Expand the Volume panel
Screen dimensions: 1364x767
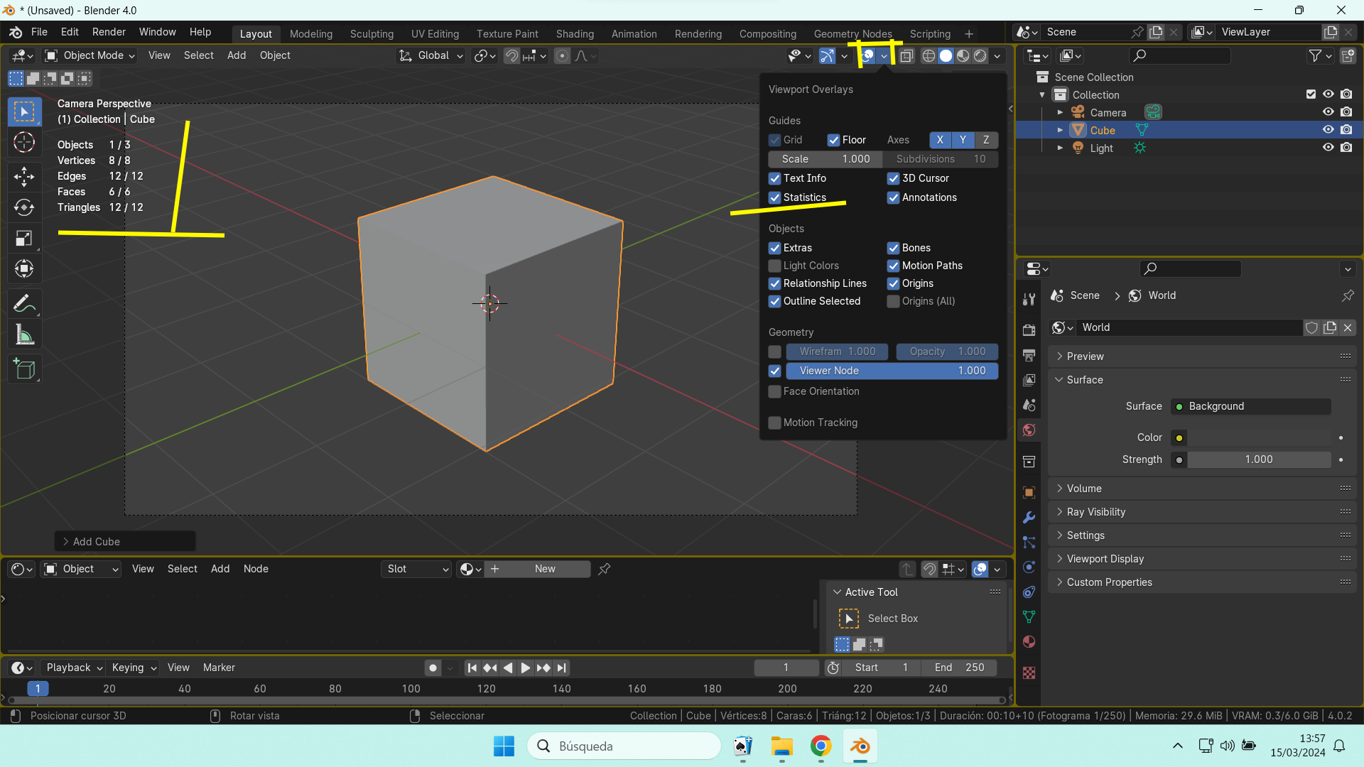click(1084, 489)
